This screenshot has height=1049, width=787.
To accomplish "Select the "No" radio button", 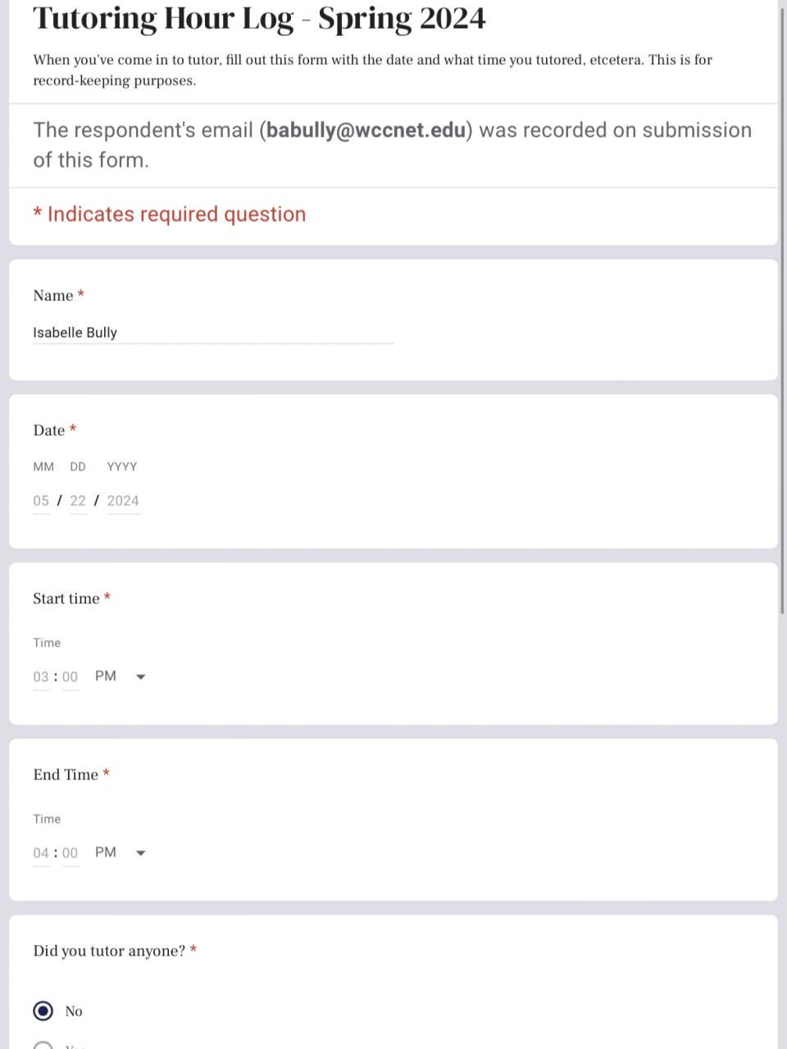I will (43, 1011).
